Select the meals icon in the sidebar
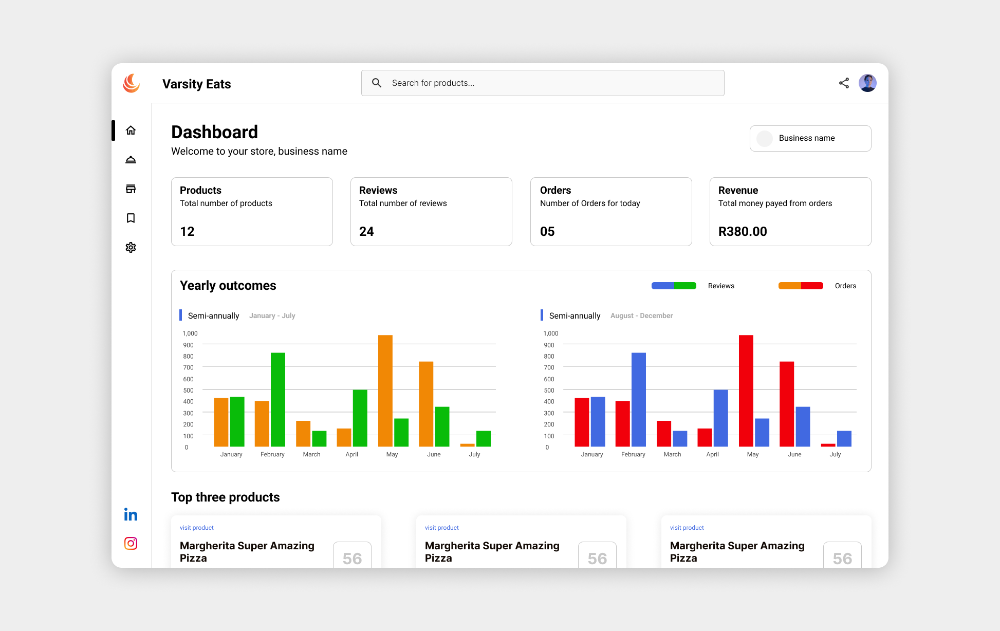The height and width of the screenshot is (631, 1000). pyautogui.click(x=131, y=160)
